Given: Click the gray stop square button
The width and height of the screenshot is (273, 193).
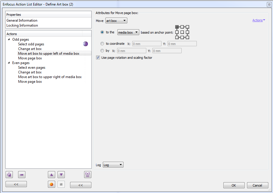Looking at the screenshot, I should click(x=61, y=184).
